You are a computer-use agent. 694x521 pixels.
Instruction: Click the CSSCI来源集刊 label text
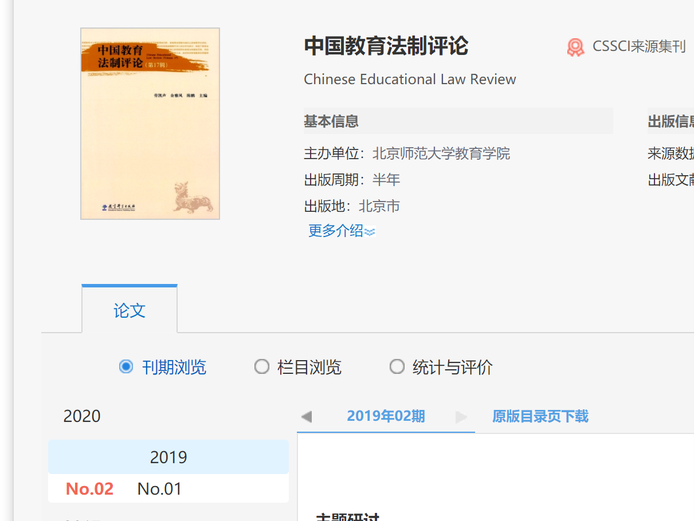click(639, 47)
